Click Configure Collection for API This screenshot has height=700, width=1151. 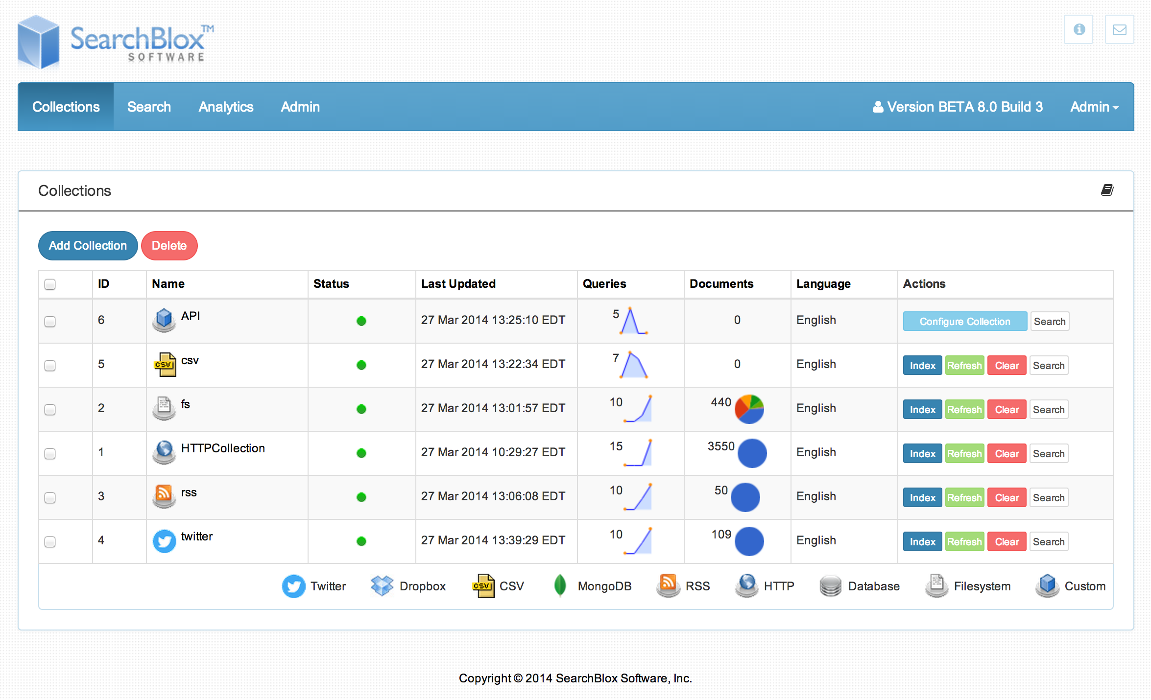(x=964, y=322)
